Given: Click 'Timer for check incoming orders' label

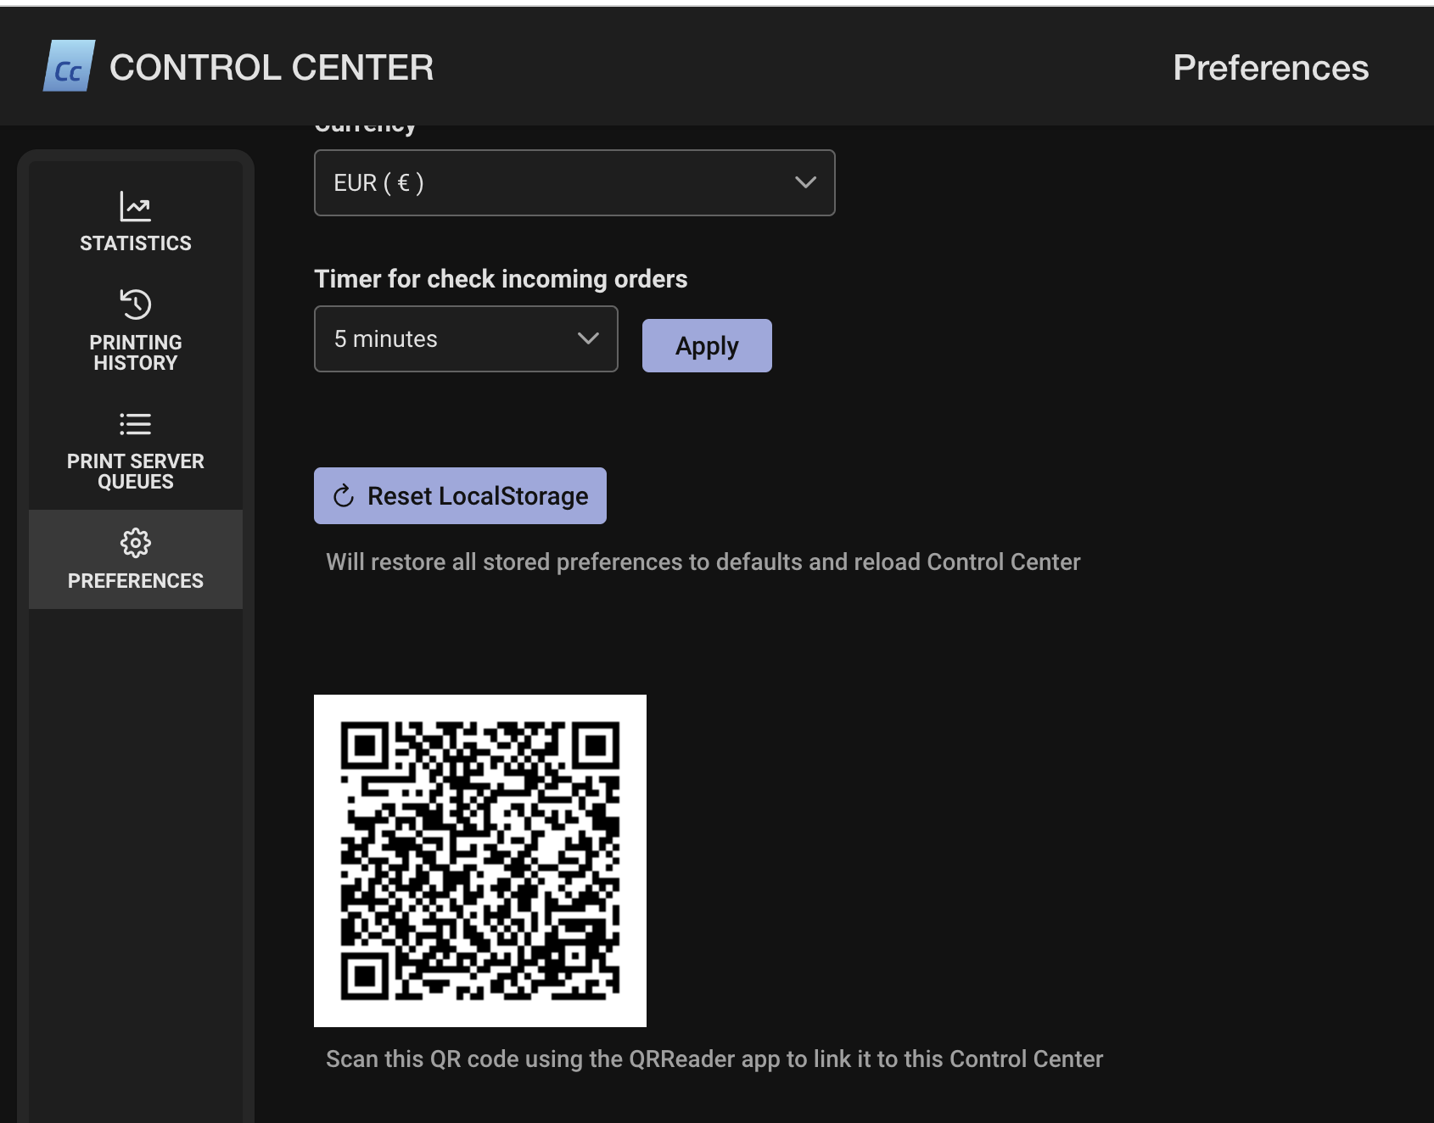Looking at the screenshot, I should (501, 279).
